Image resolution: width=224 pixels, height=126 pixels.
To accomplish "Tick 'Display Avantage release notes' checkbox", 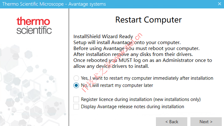I will [x=76, y=107].
